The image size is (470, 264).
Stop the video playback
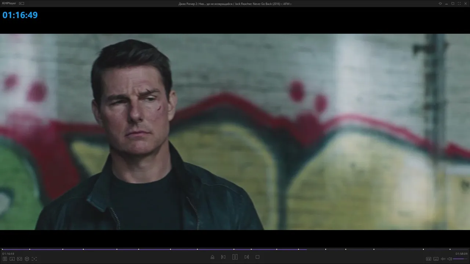coord(257,257)
